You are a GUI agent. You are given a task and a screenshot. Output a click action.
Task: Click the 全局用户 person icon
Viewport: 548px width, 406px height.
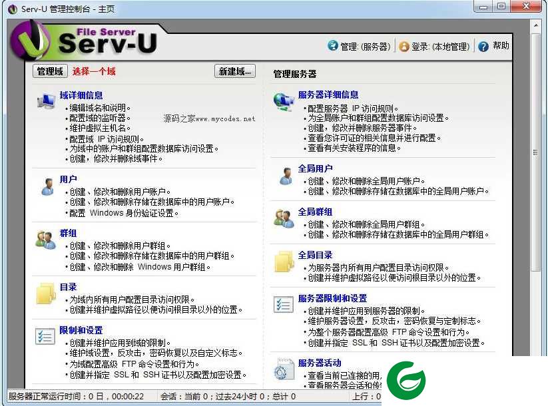[286, 176]
